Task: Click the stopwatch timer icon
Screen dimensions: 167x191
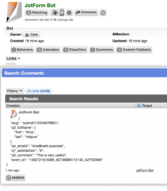Action: pos(103,12)
